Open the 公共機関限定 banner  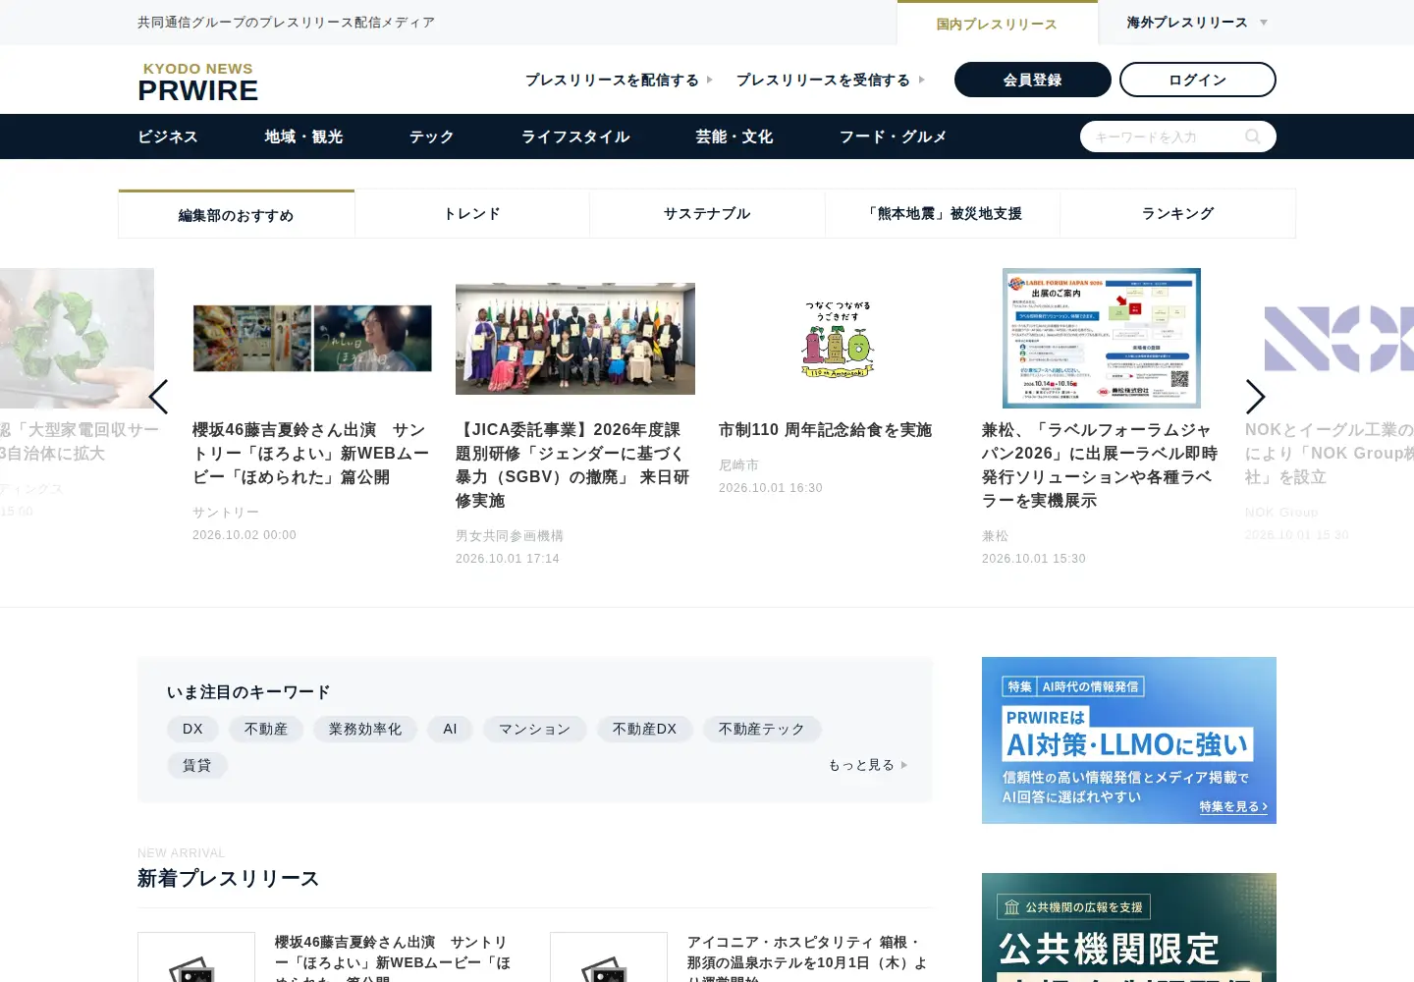coord(1129,927)
